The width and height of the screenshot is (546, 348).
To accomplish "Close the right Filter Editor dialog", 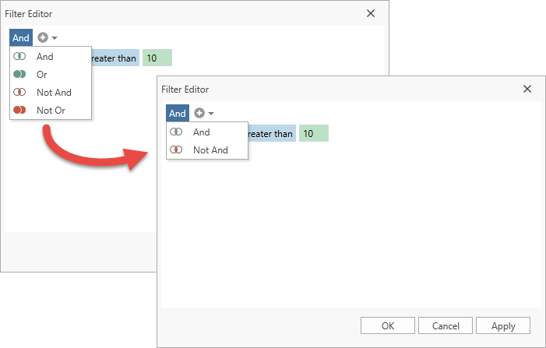I will coord(527,90).
